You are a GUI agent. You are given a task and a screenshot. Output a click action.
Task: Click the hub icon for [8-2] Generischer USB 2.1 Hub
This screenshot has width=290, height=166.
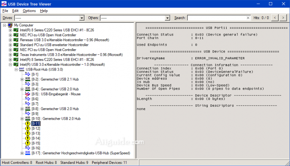tap(28, 79)
